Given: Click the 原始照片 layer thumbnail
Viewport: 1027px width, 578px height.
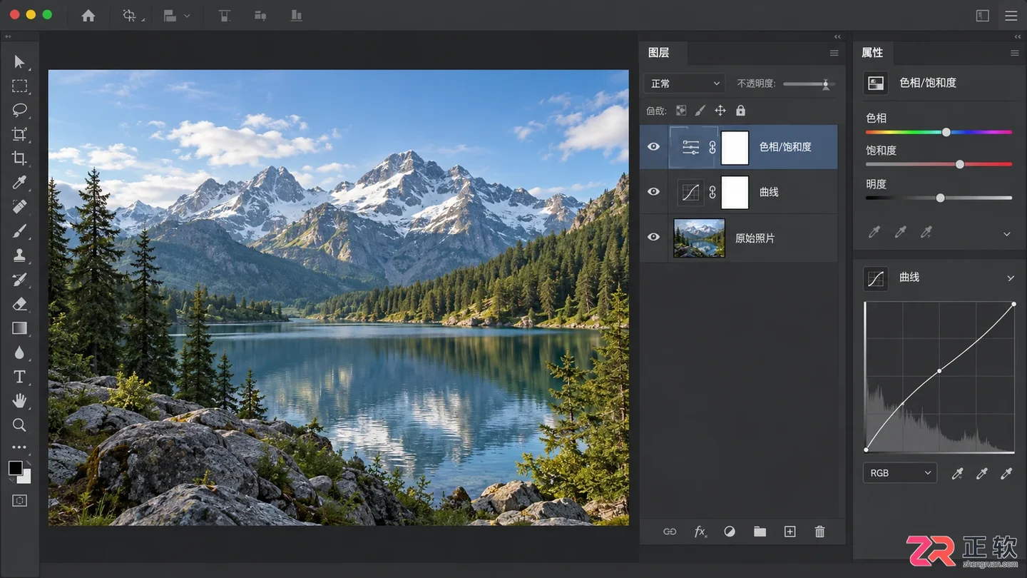Looking at the screenshot, I should (699, 238).
